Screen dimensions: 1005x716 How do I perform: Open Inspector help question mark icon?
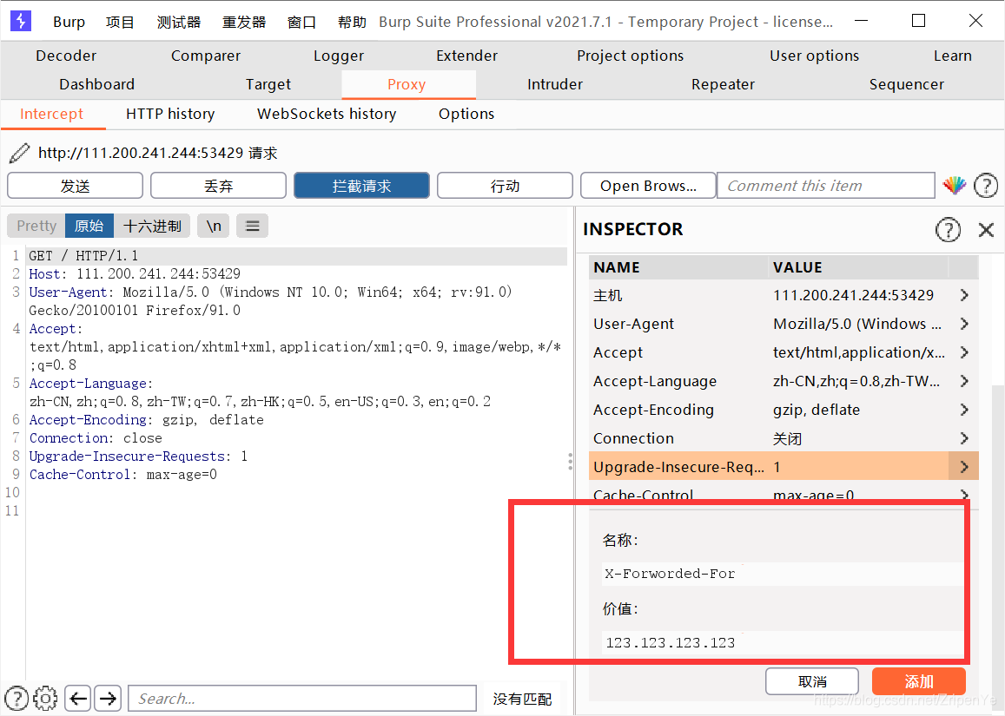click(x=948, y=229)
